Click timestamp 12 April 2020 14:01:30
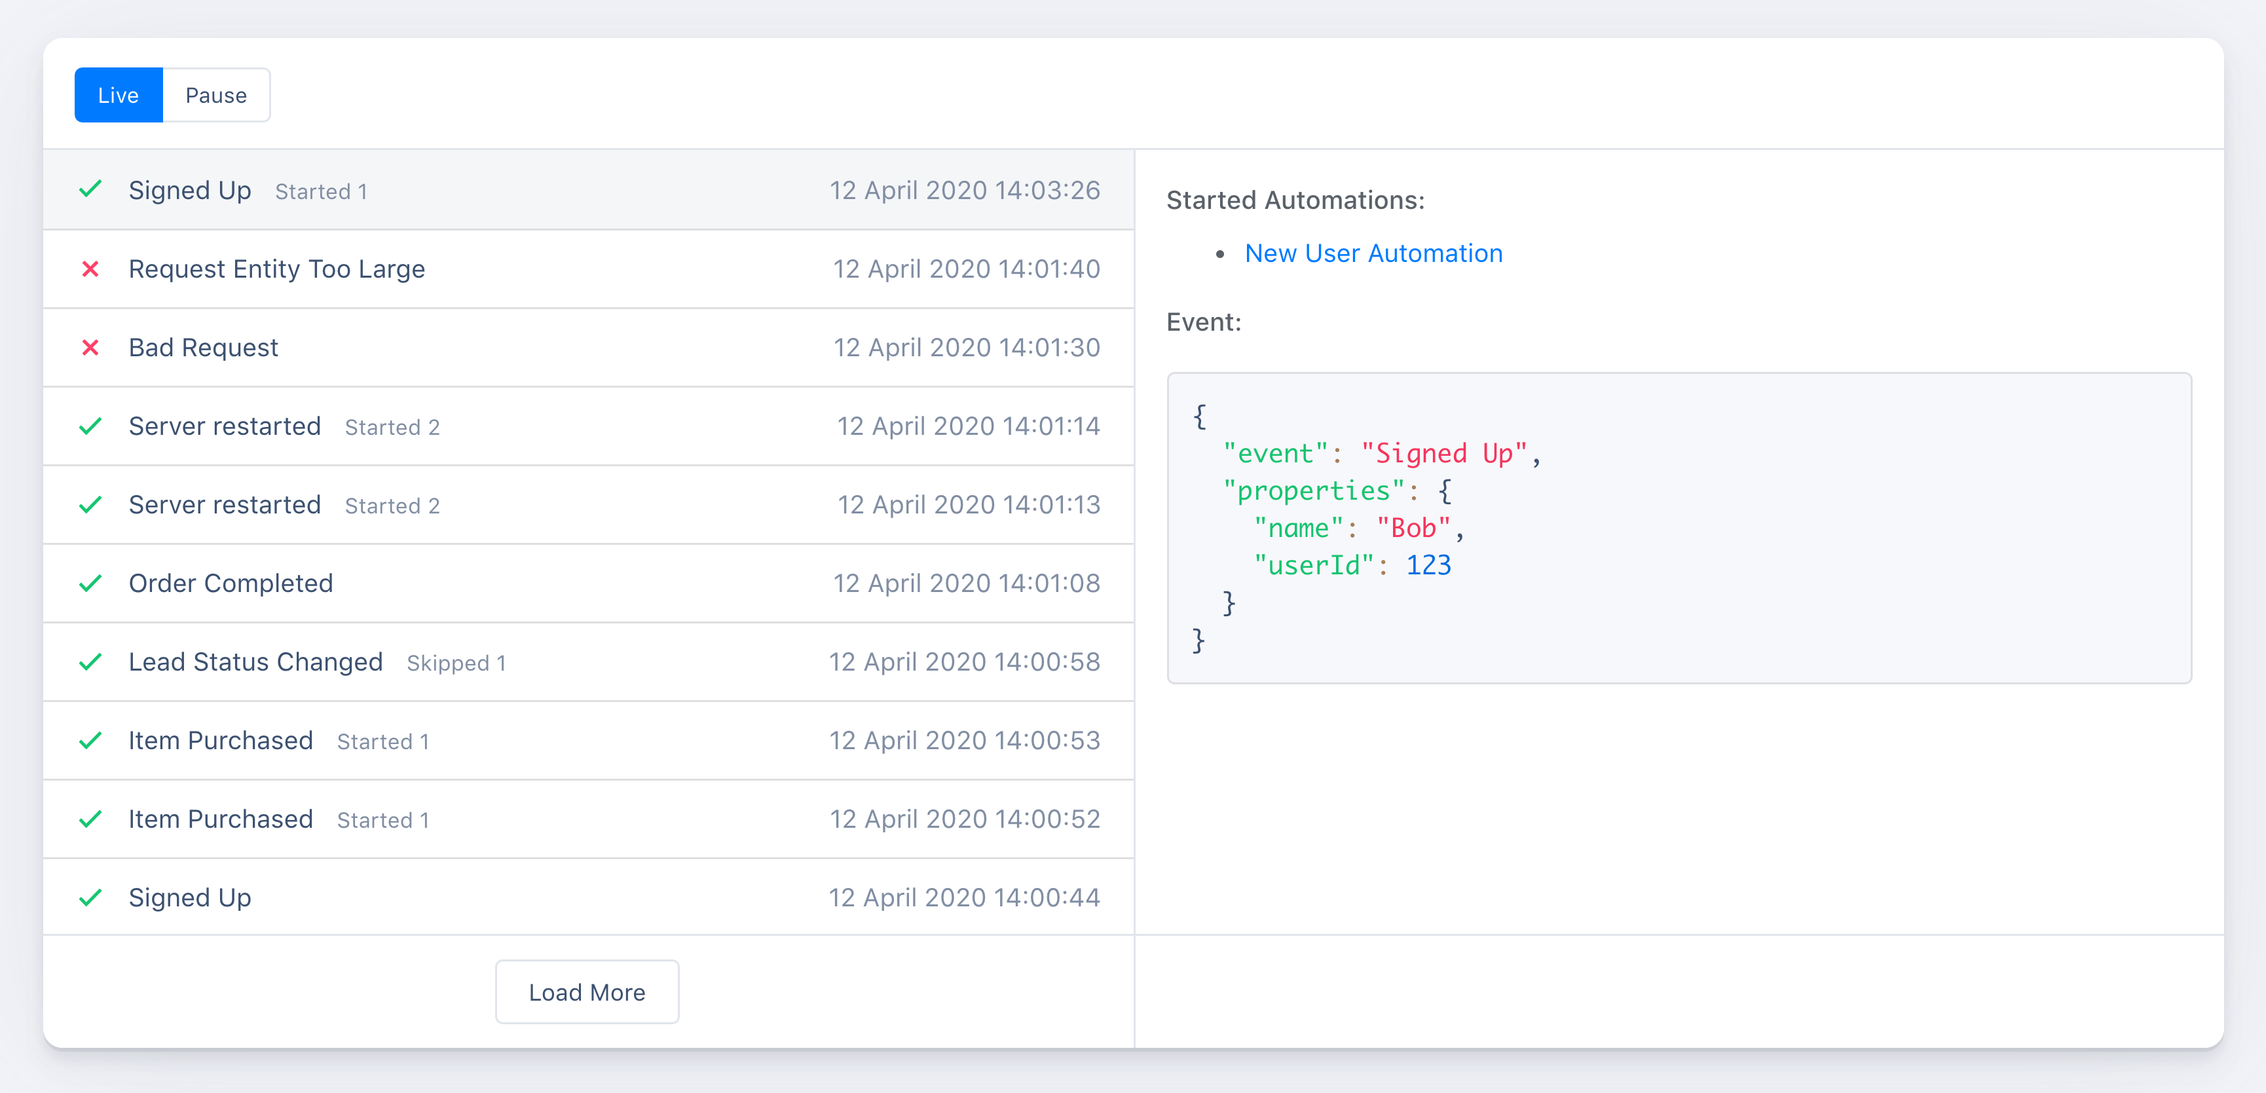This screenshot has height=1093, width=2266. click(967, 347)
